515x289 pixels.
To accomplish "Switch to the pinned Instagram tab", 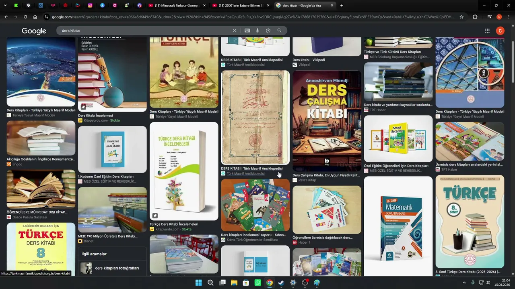I will pyautogui.click(x=90, y=6).
